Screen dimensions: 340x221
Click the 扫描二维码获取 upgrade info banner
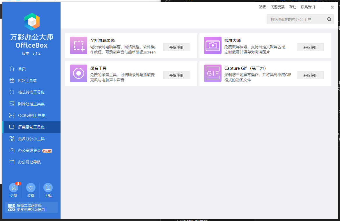point(31,207)
